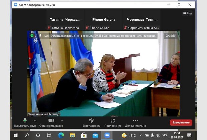Select Татьяна Черкасова participant tile
Screen dimensions: 207x140
(65, 20)
